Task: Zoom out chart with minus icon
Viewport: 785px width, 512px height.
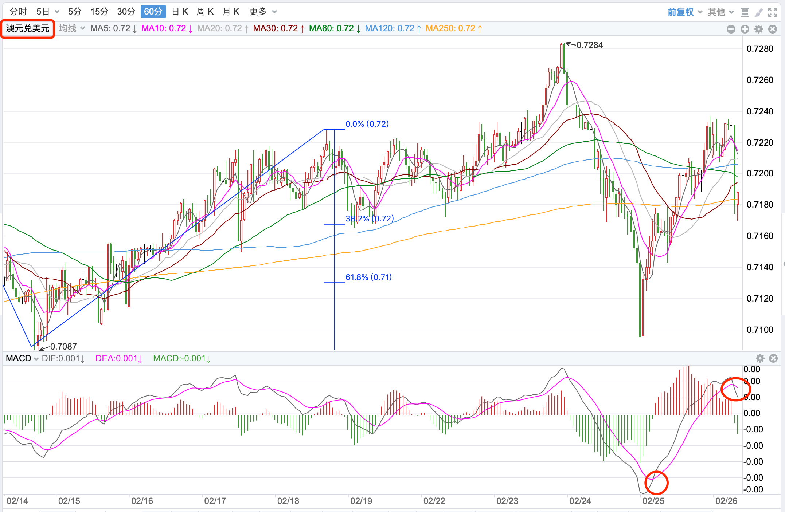Action: 731,29
